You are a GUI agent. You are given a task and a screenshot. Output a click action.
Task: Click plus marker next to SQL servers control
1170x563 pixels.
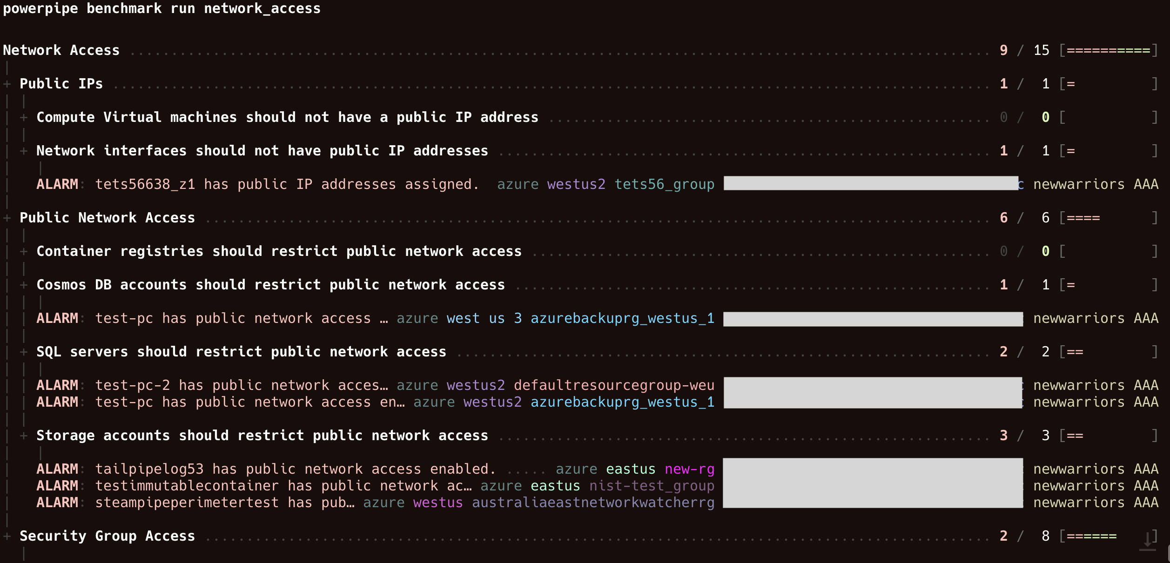coord(24,352)
